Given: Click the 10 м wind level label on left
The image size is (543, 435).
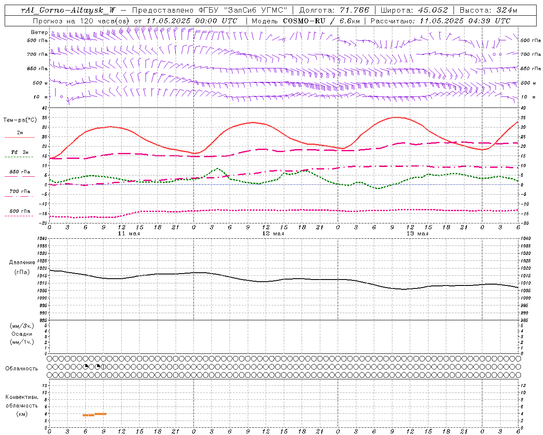Looking at the screenshot, I should (x=41, y=97).
